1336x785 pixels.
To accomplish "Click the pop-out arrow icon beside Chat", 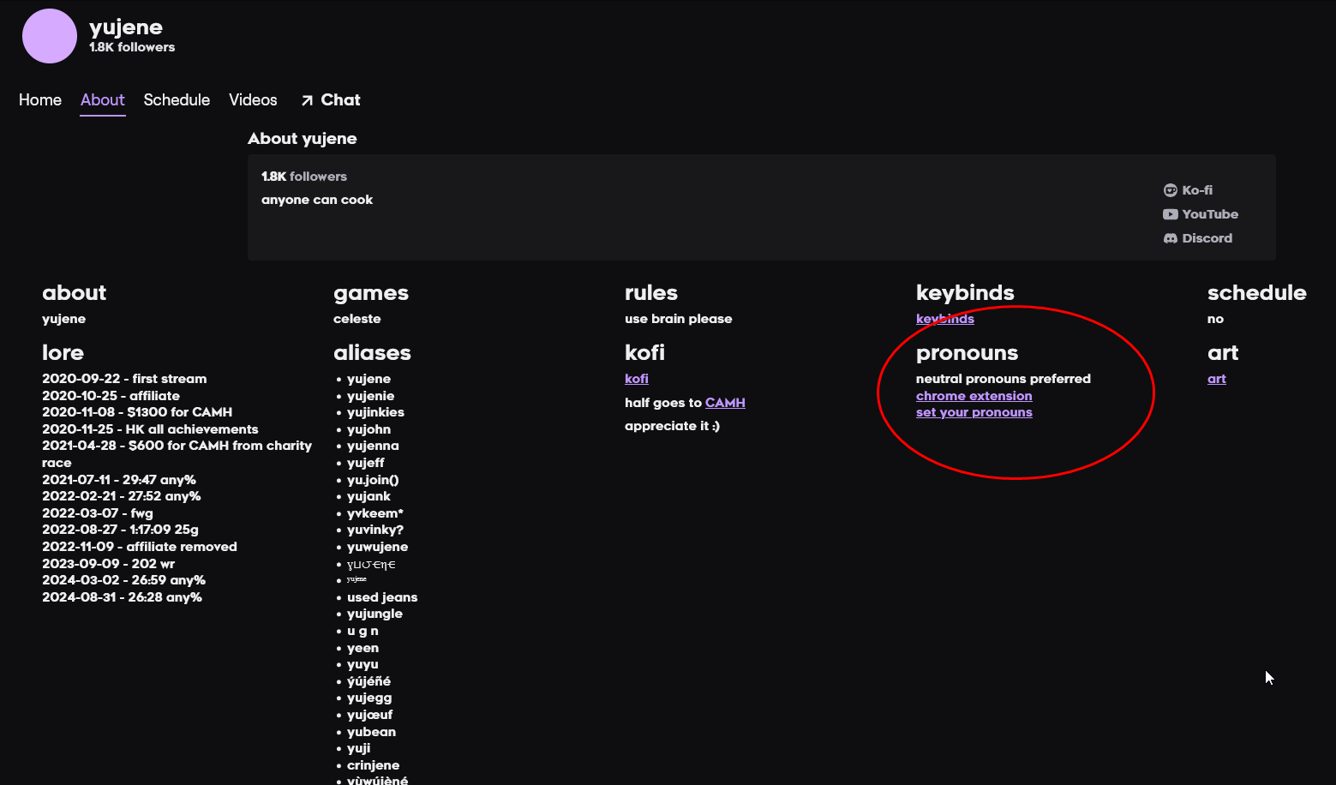I will 307,100.
